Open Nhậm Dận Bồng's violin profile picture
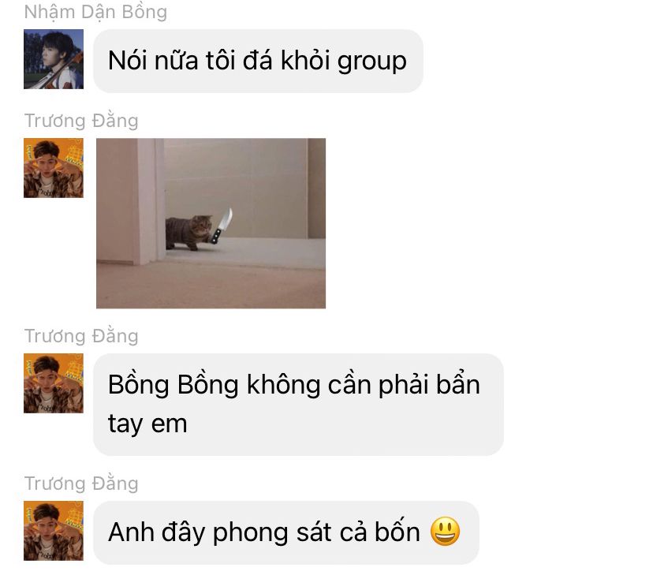The height and width of the screenshot is (575, 653). pos(54,59)
